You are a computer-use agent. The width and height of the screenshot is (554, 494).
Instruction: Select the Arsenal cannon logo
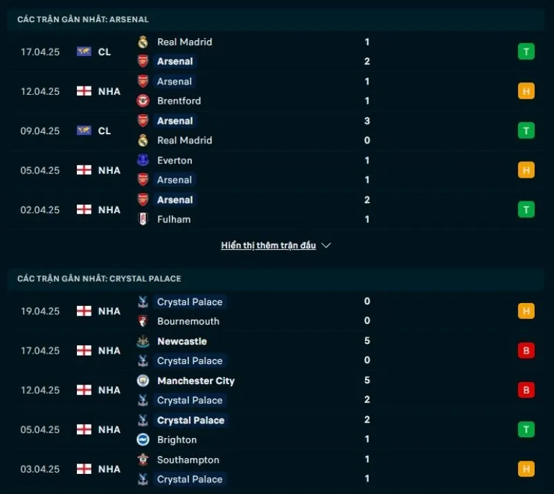coord(143,61)
